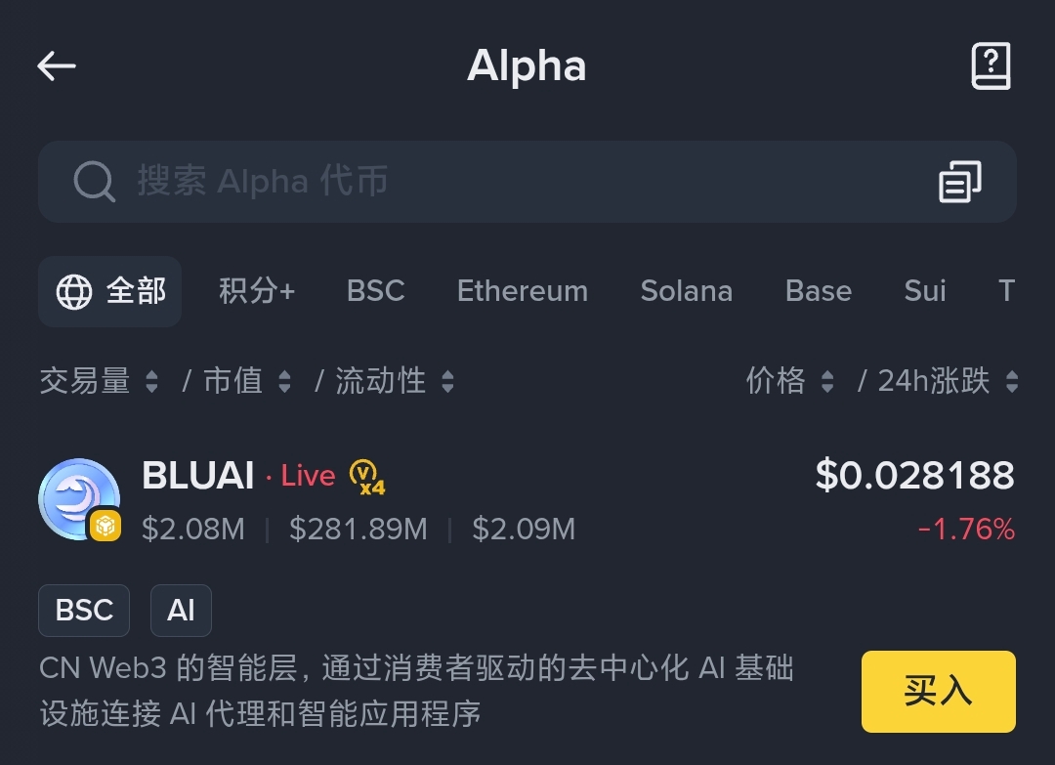This screenshot has width=1055, height=765.
Task: Sort tokens by 价格
Action: tap(787, 381)
